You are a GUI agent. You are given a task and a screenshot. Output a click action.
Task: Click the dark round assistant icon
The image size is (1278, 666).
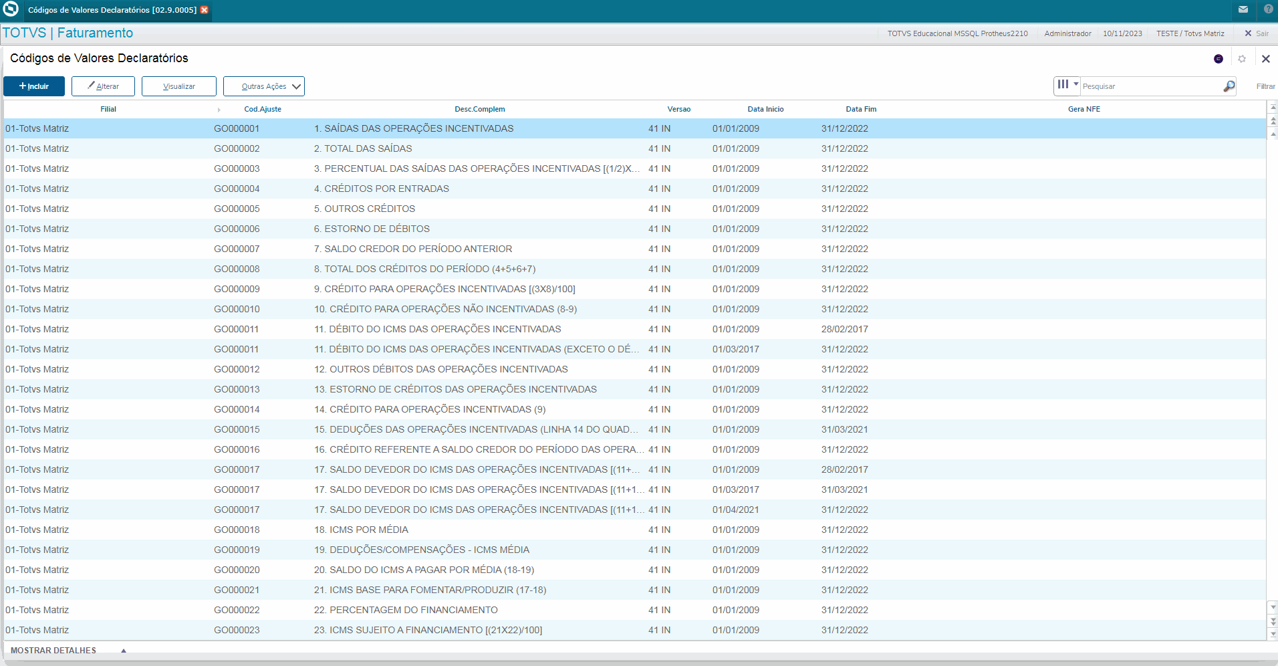1219,59
